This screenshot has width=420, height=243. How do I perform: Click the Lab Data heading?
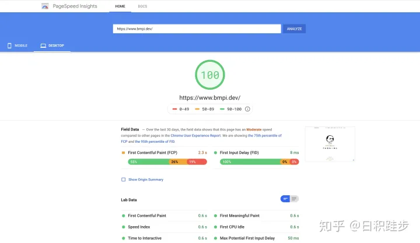tap(129, 200)
